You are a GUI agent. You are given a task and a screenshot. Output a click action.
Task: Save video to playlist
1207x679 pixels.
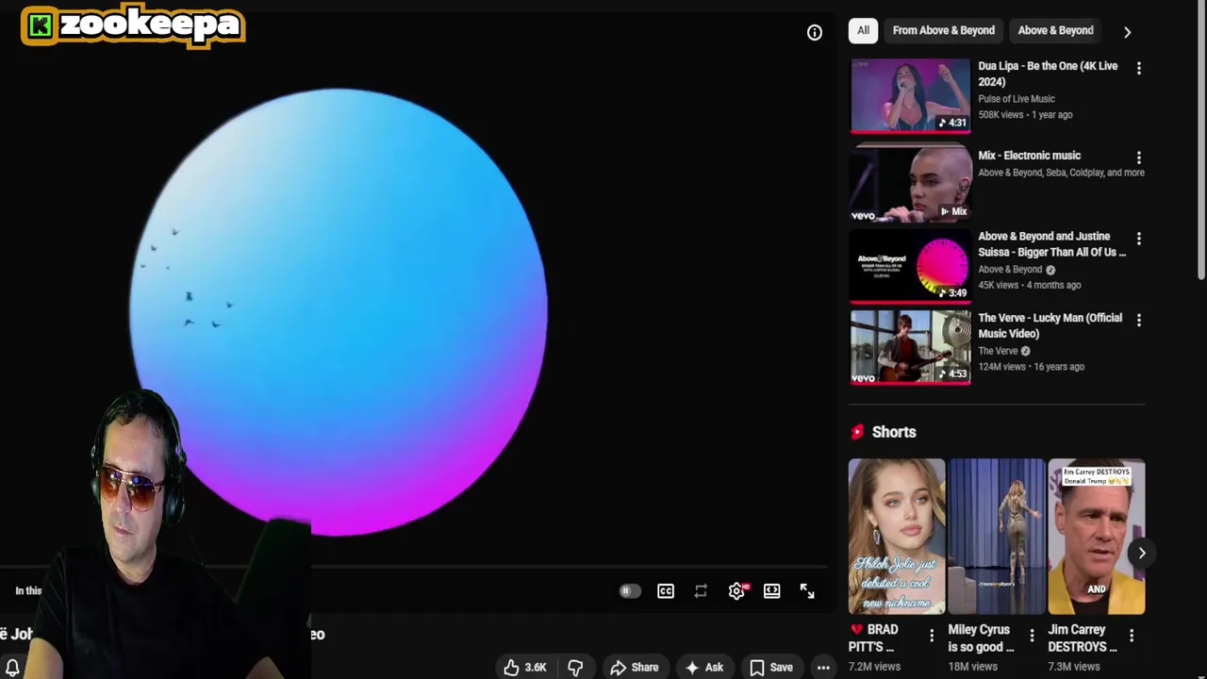click(x=771, y=667)
